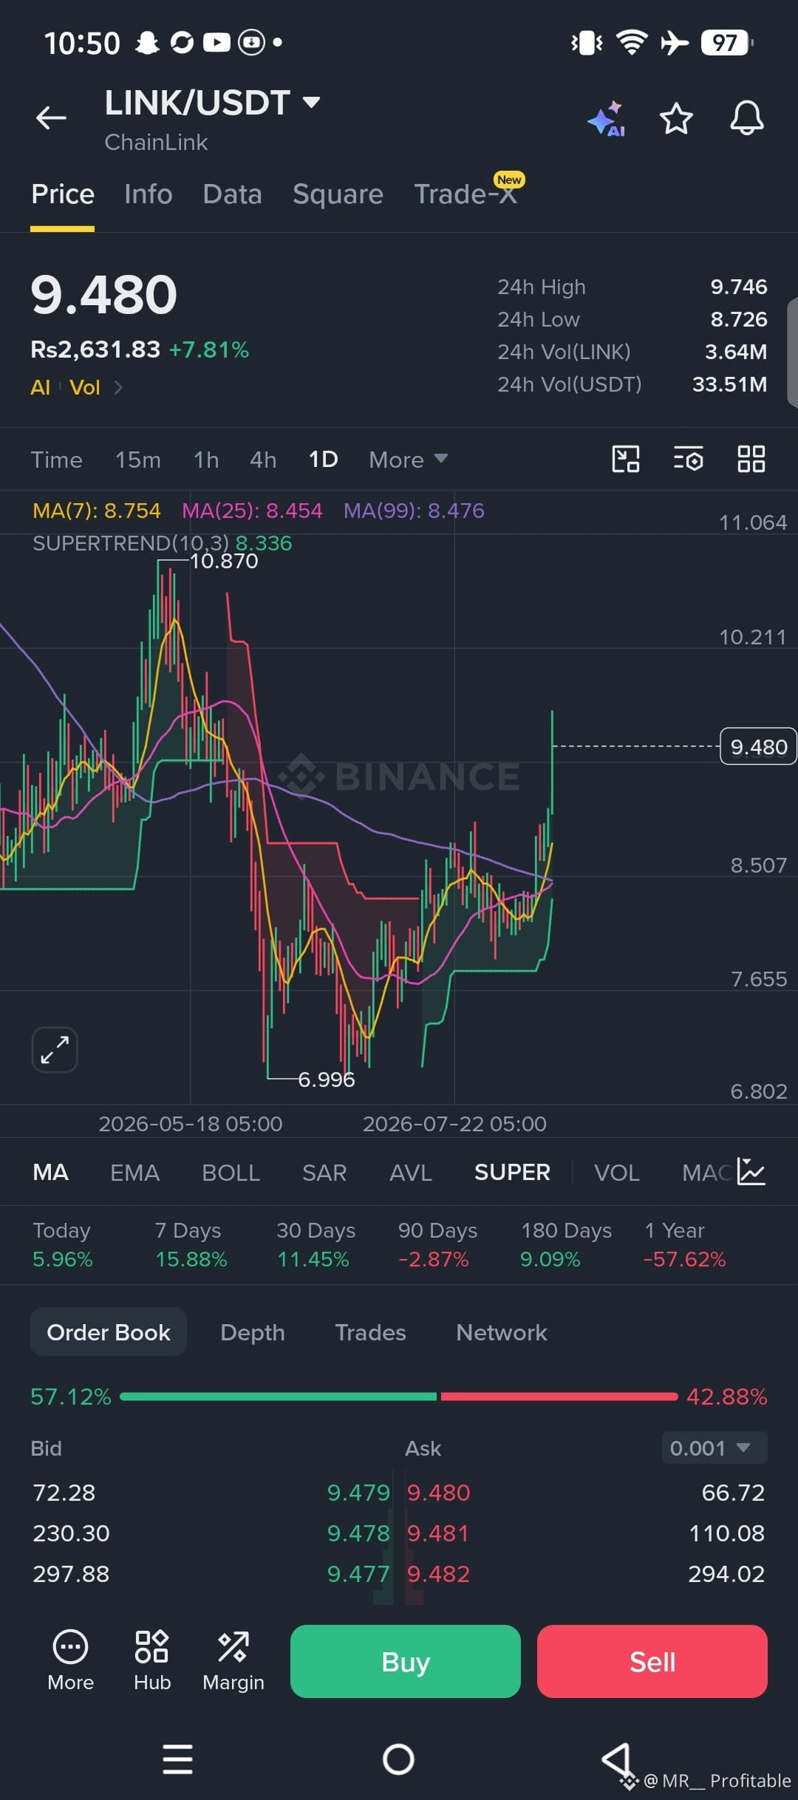Open the More timeframes dropdown
The height and width of the screenshot is (1800, 798).
pyautogui.click(x=409, y=460)
